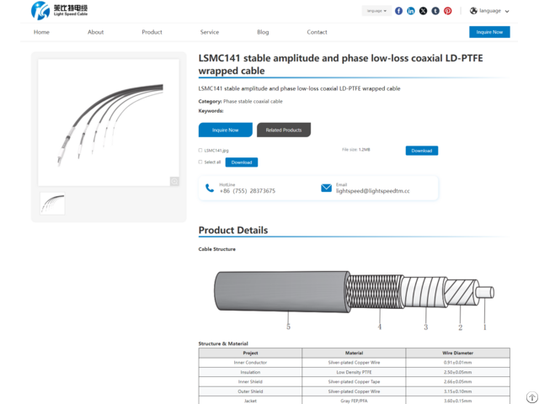Open the LinkedIn social icon
539x404 pixels.
411,11
